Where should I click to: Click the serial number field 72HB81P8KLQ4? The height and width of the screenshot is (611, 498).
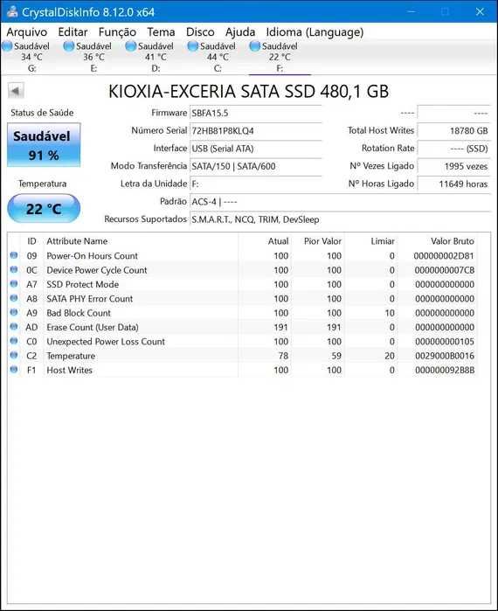pos(255,131)
